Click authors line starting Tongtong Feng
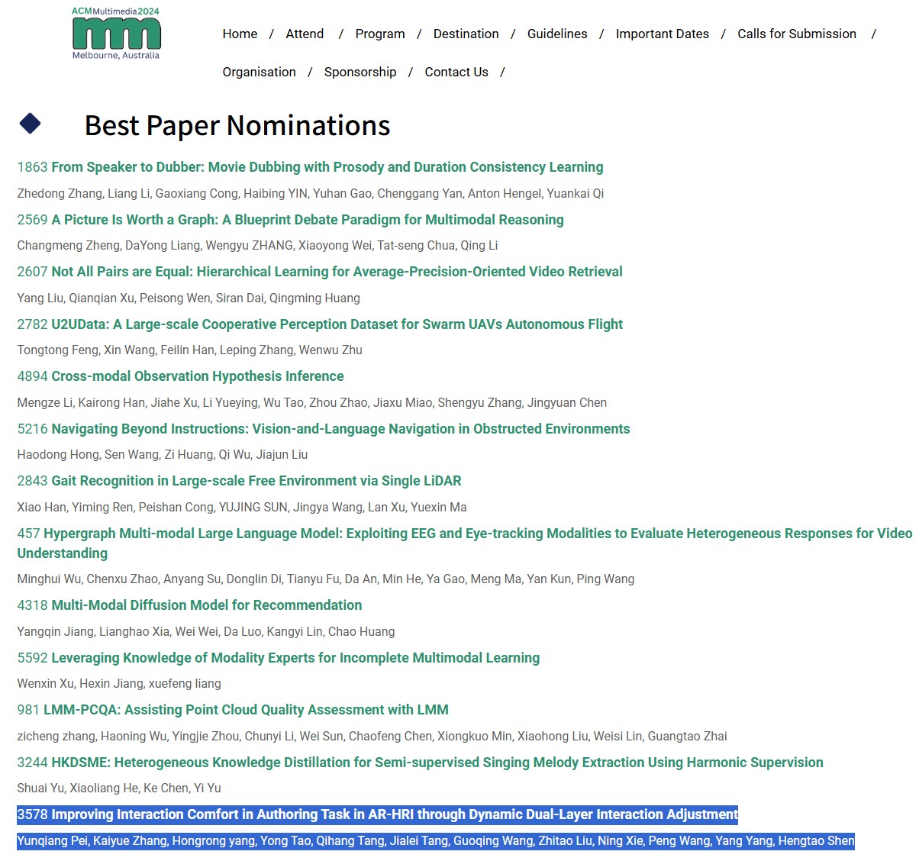This screenshot has width=919, height=861. pyautogui.click(x=189, y=350)
